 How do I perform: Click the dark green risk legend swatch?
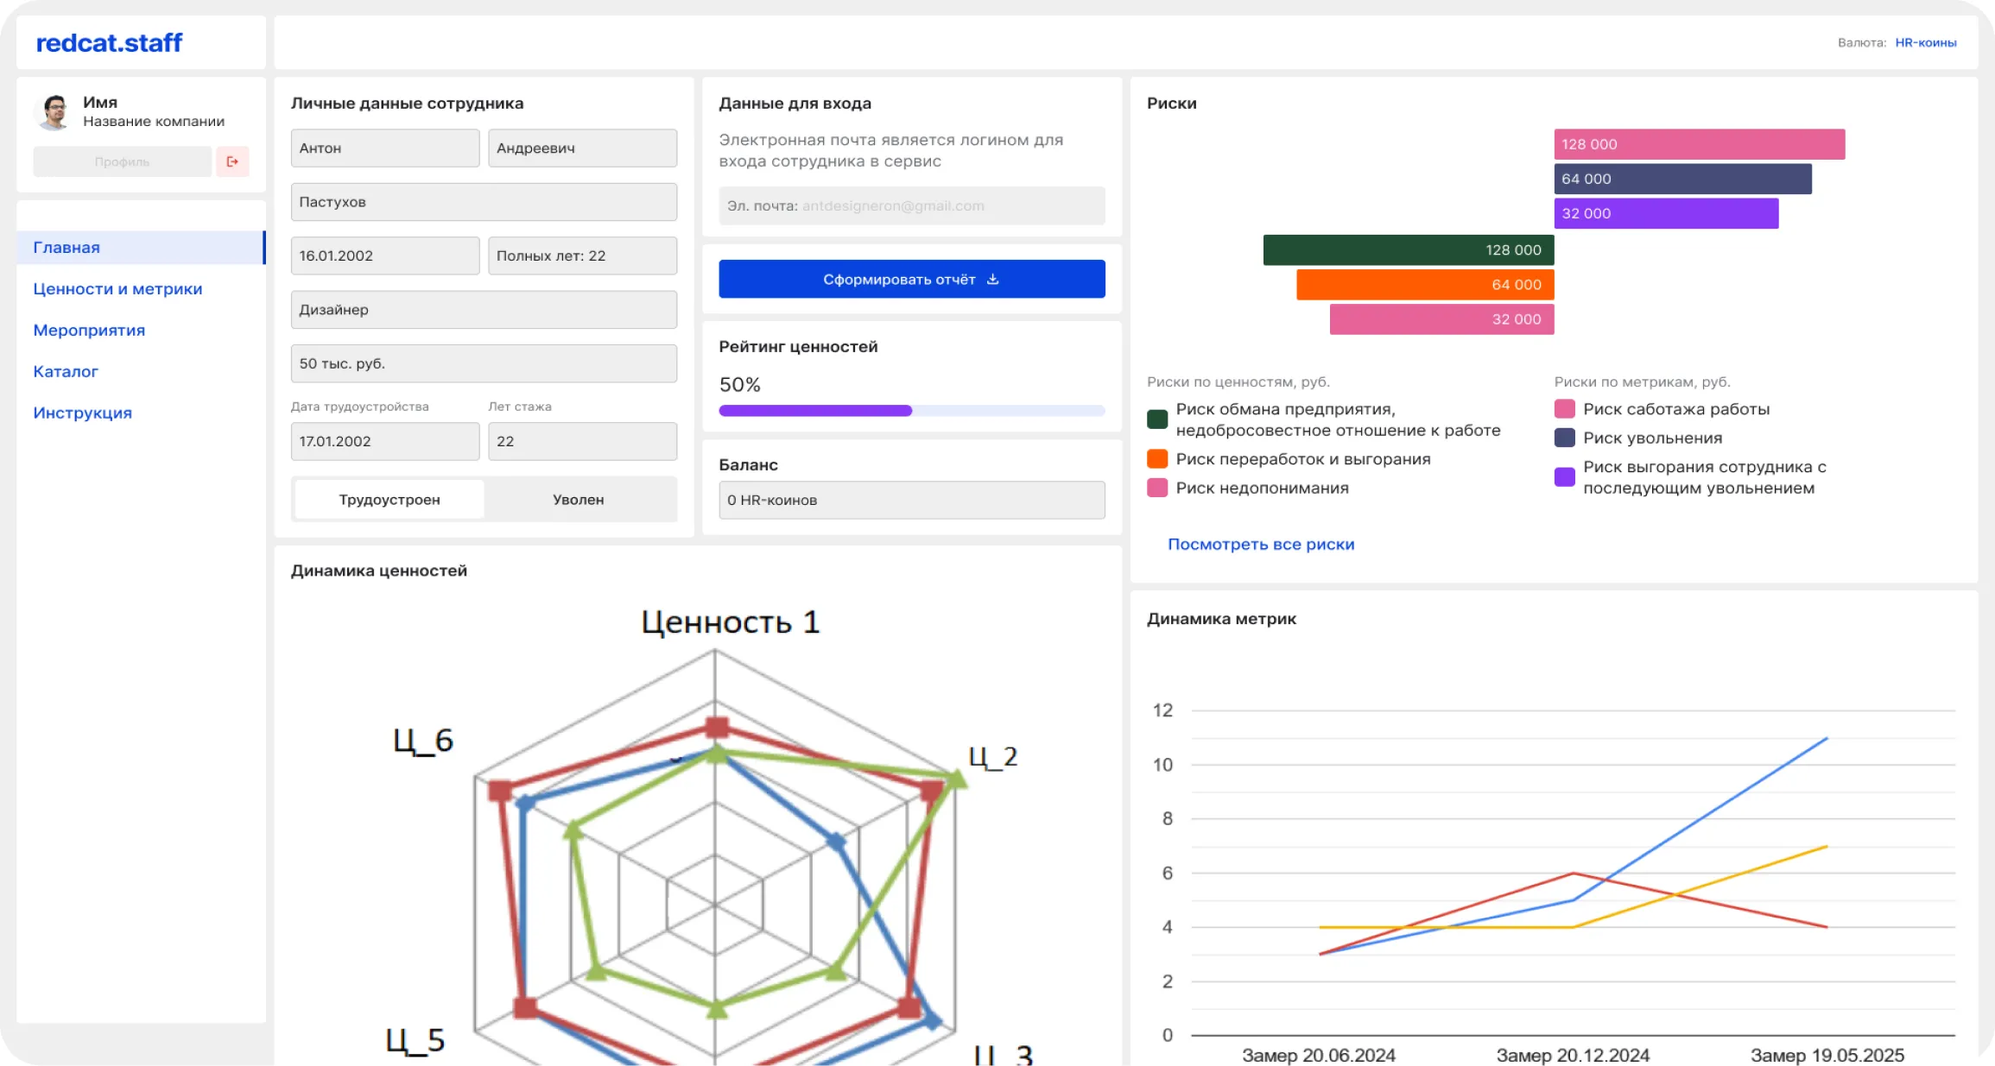click(x=1157, y=419)
